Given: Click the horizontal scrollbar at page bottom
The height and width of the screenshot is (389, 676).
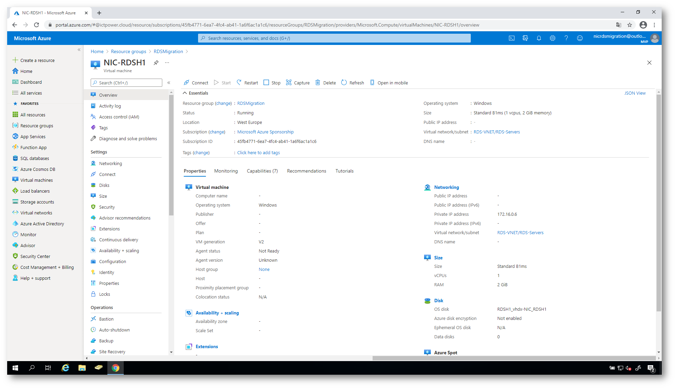Looking at the screenshot, I should point(514,358).
